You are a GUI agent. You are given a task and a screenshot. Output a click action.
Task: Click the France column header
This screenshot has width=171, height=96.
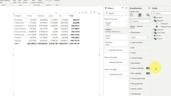coord(30,16)
